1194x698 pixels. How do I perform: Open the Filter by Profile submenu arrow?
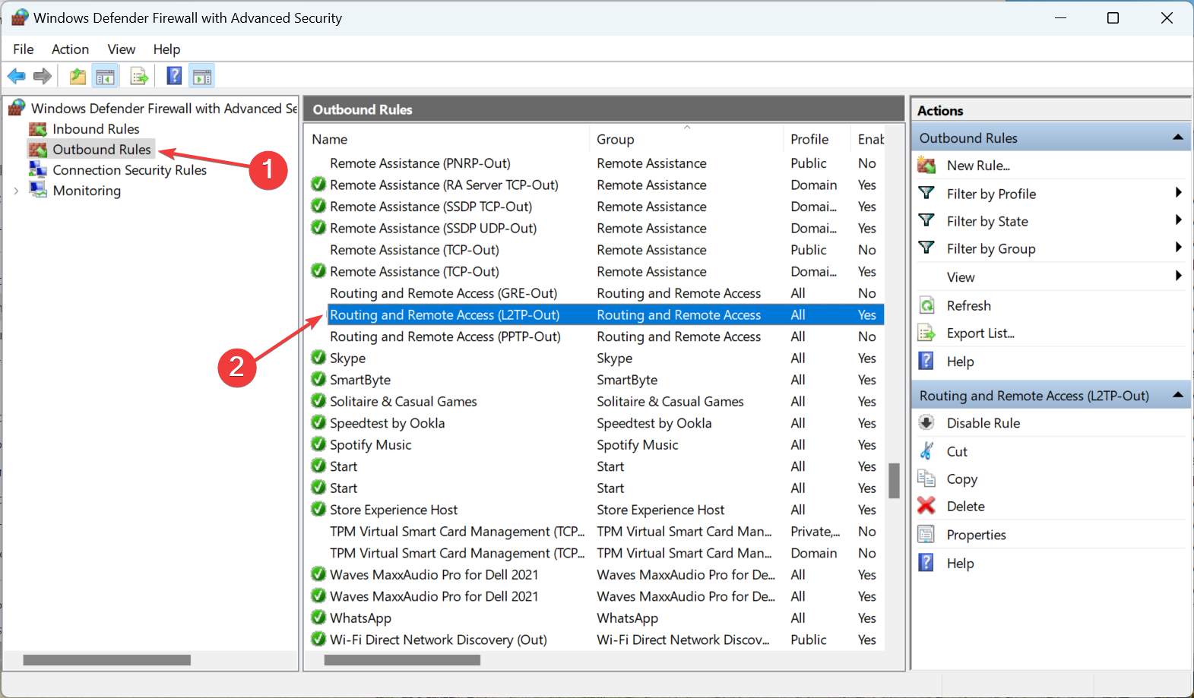pyautogui.click(x=1178, y=193)
